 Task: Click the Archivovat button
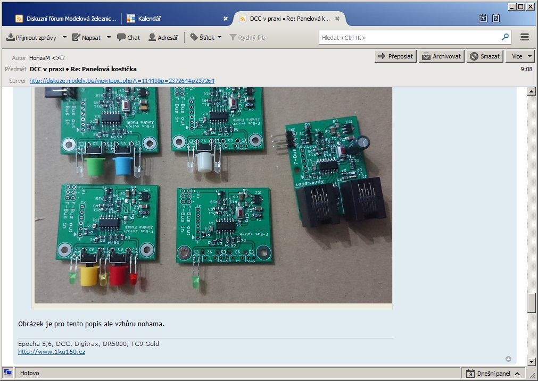[442, 56]
